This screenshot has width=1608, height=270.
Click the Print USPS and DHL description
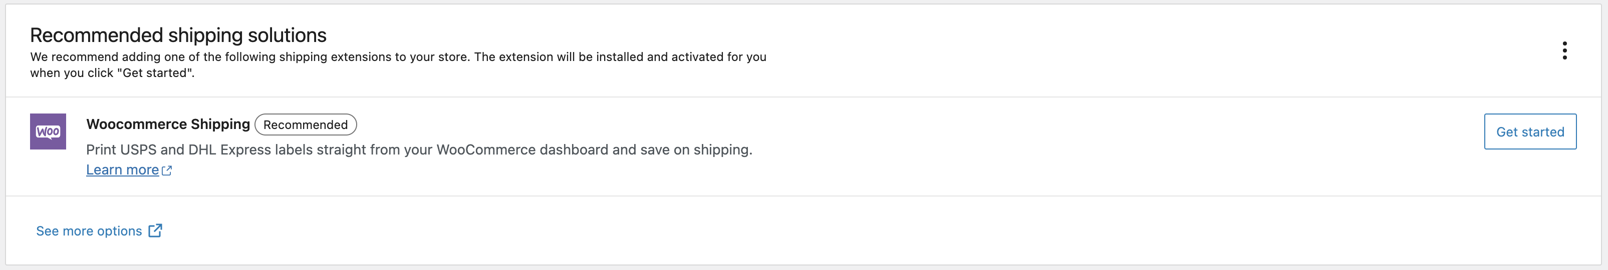[x=419, y=149]
